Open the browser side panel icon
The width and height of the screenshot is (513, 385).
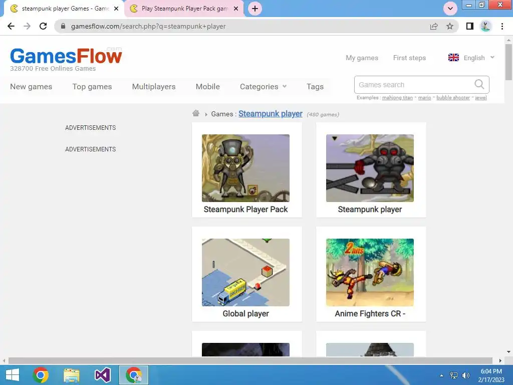coord(470,26)
